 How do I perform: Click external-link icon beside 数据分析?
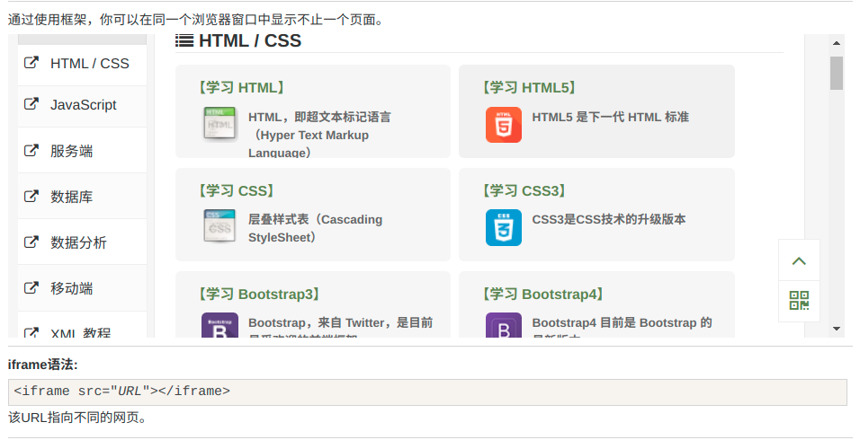click(x=31, y=242)
